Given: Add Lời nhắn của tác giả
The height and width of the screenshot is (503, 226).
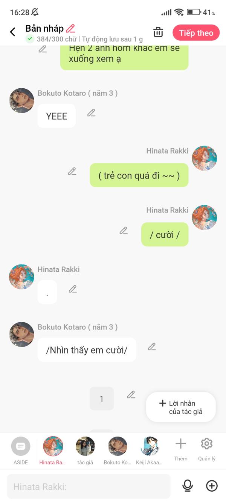Looking at the screenshot, I should click(x=181, y=407).
